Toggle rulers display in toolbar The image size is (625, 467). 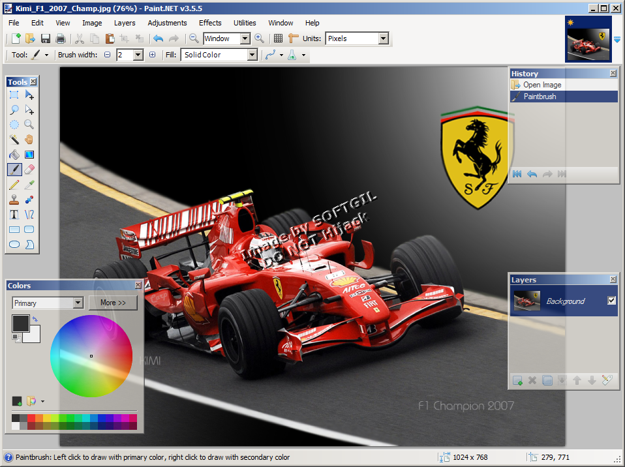click(294, 38)
